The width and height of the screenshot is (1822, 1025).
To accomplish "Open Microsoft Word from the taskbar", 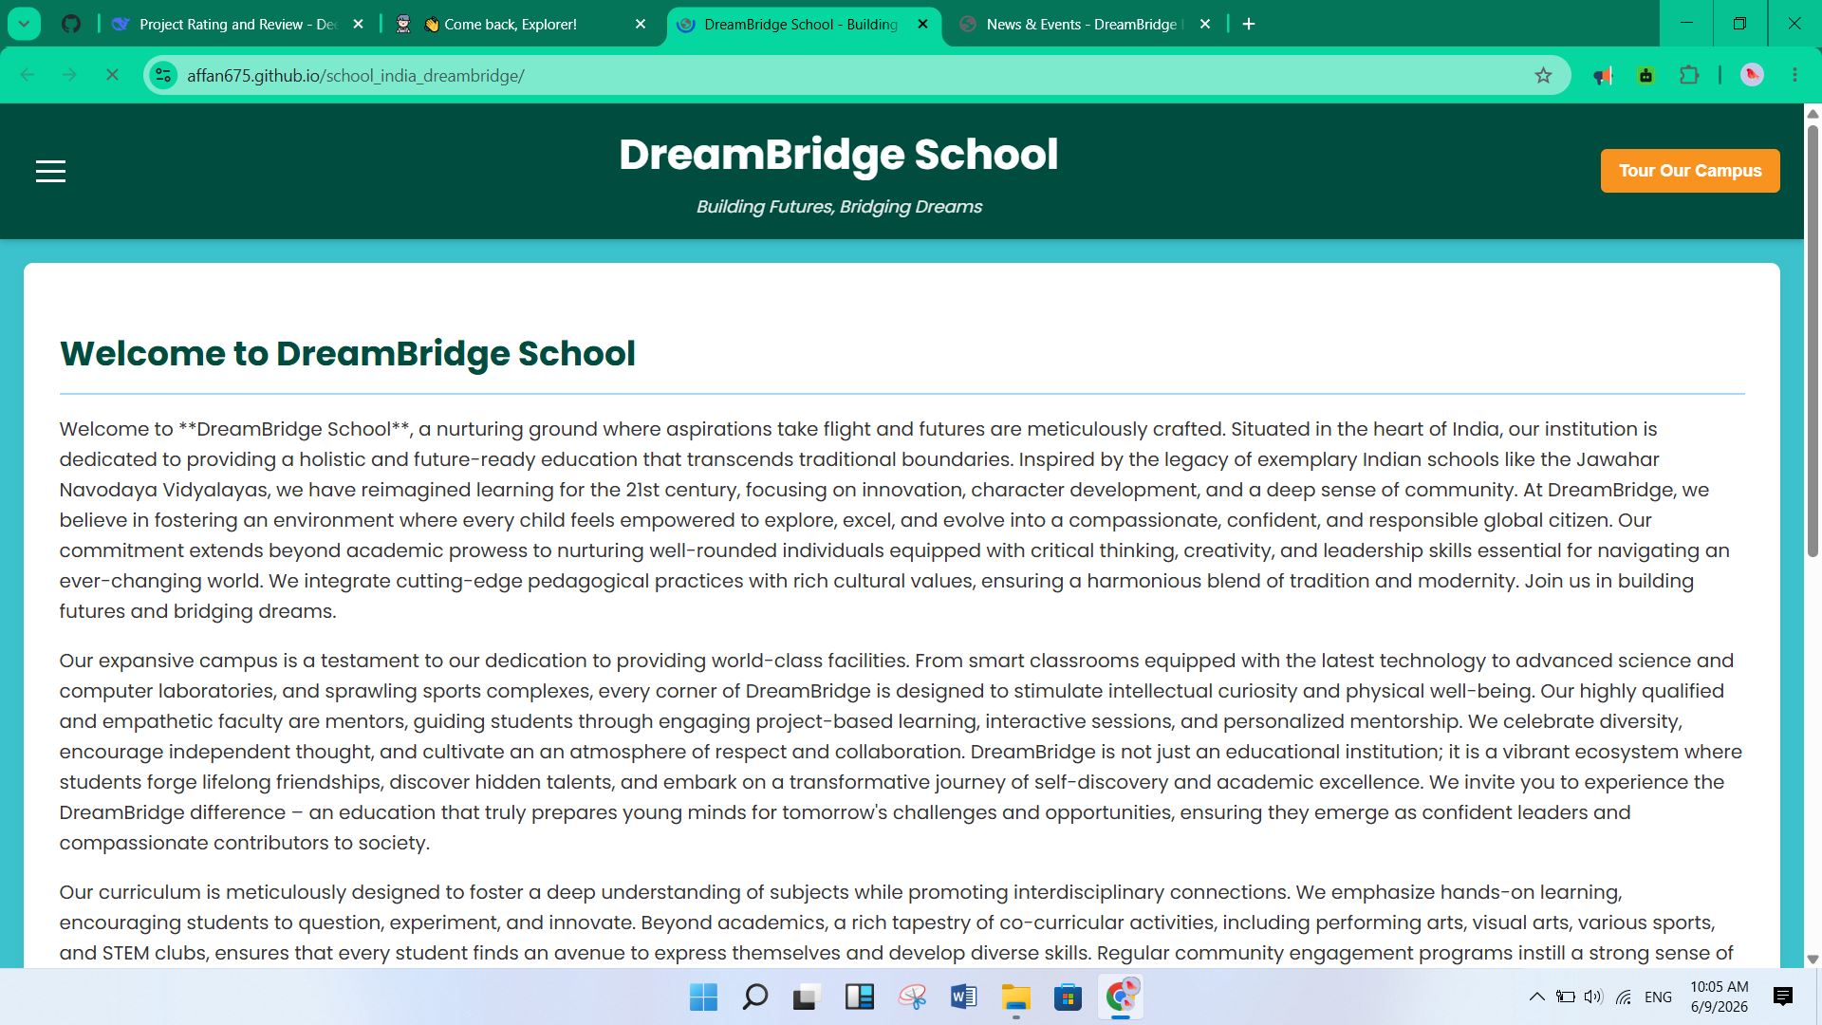I will tap(963, 997).
